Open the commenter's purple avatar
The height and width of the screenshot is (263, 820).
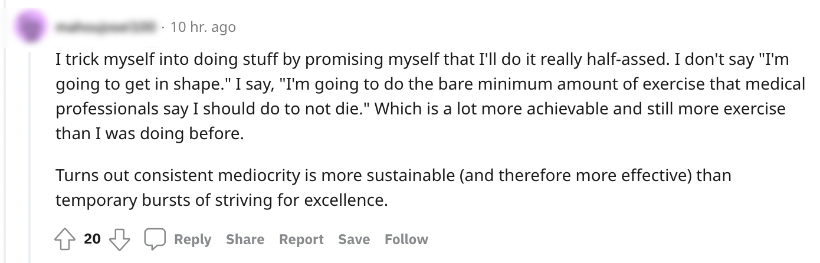tap(28, 27)
